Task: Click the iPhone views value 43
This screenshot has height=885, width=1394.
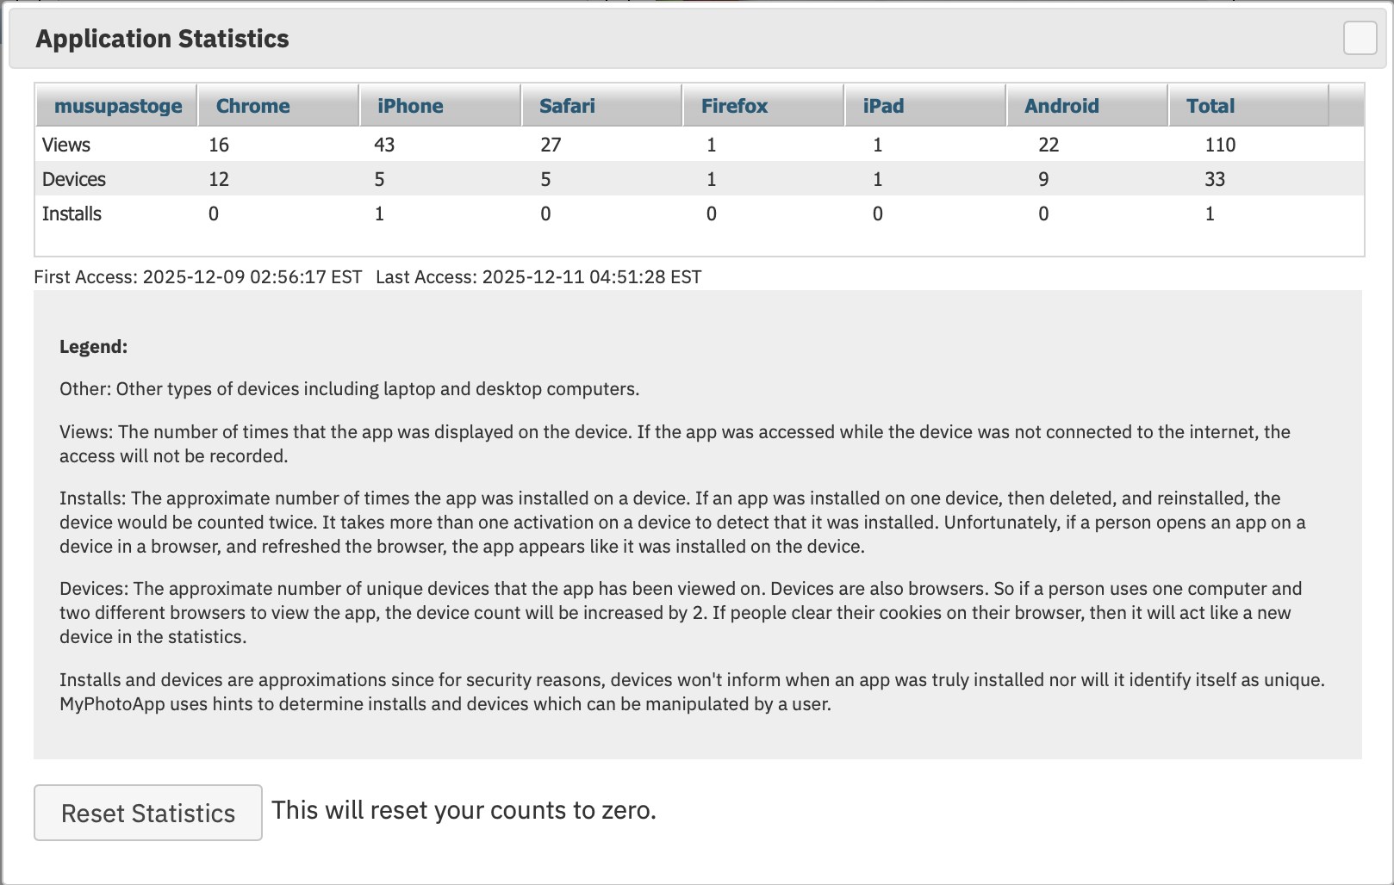Action: 384,145
